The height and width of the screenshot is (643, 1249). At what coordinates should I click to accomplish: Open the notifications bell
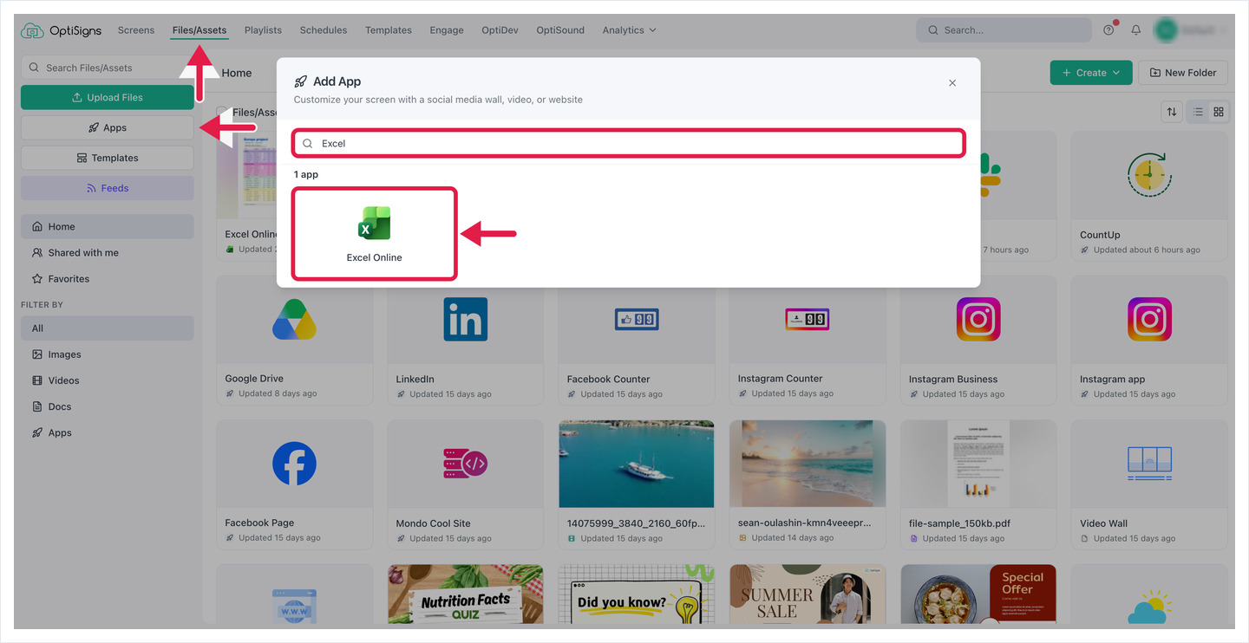[x=1135, y=30]
